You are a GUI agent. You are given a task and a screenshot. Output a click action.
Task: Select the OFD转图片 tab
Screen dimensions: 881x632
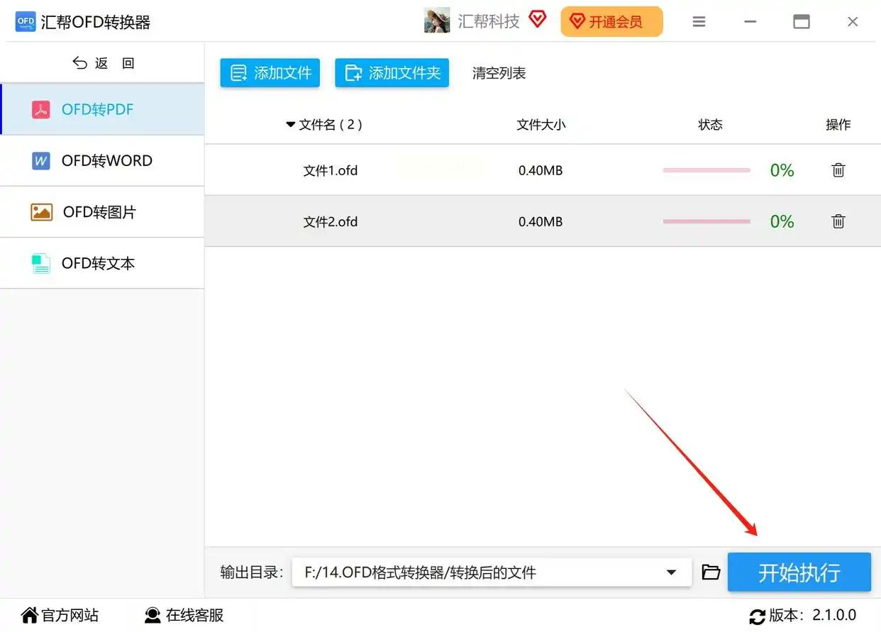[x=103, y=212]
